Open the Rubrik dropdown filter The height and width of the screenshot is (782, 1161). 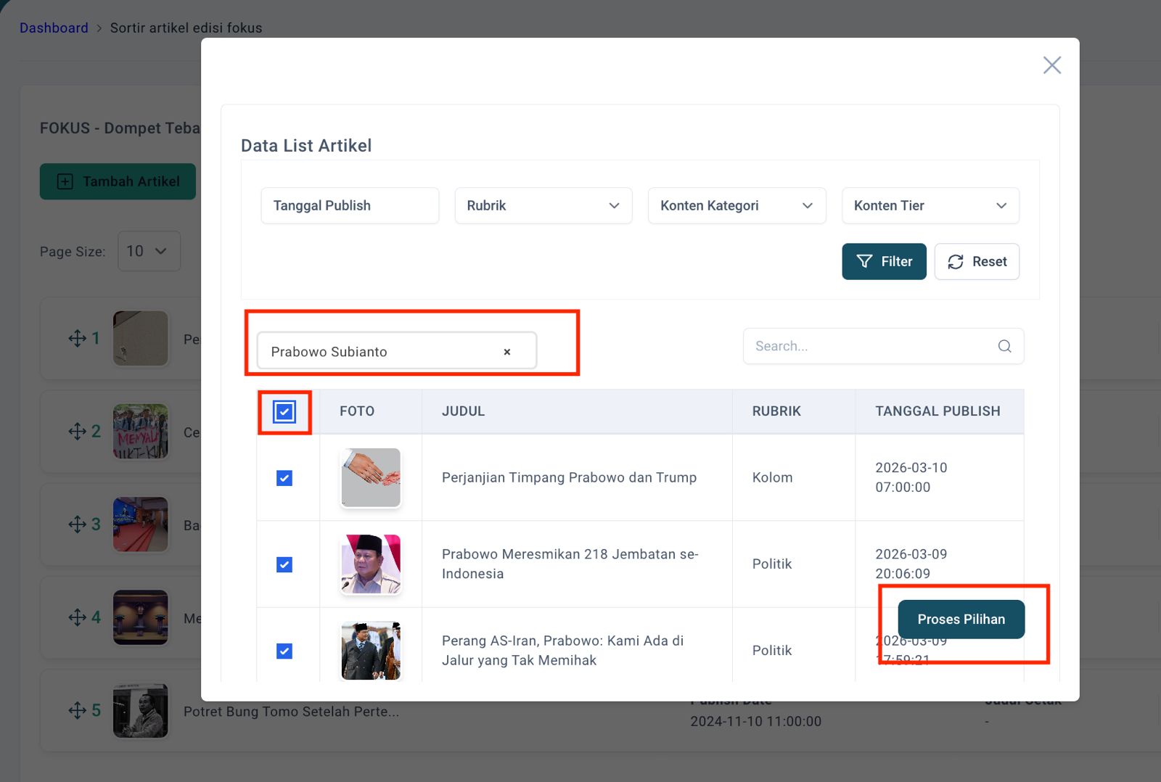(543, 205)
